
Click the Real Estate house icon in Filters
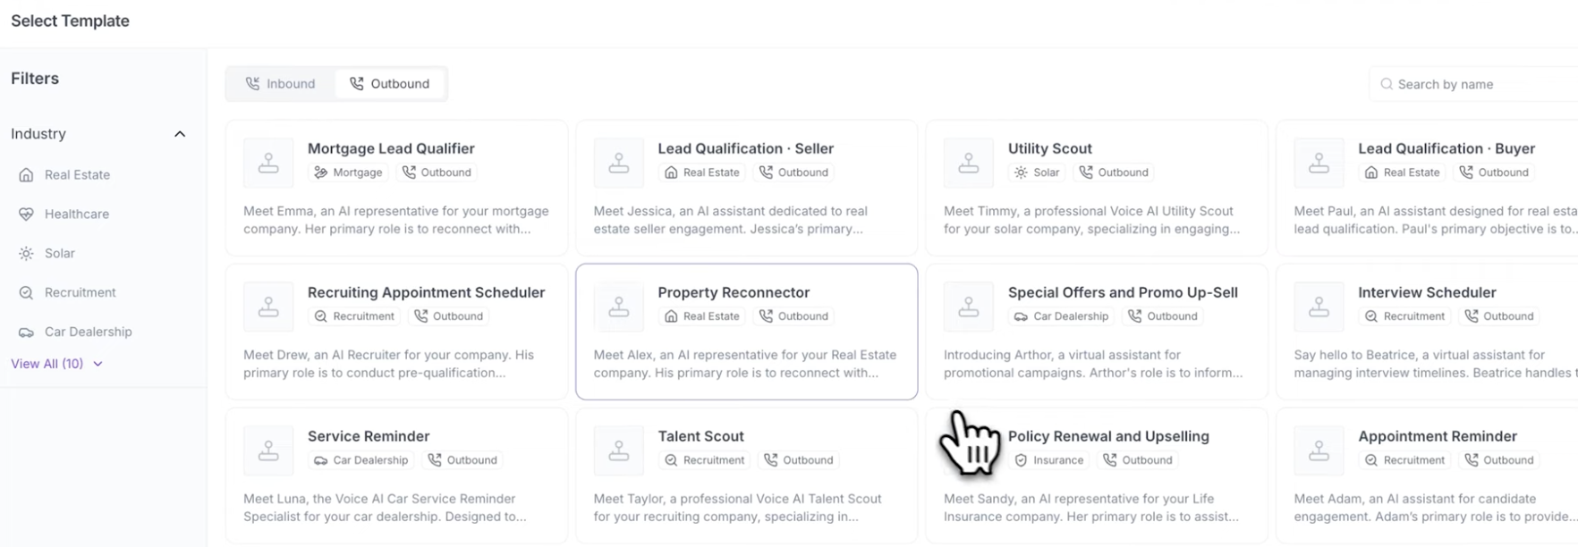point(26,175)
